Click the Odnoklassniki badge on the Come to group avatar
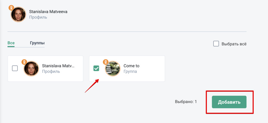Screen dimensions: 268x123 [x=105, y=62]
